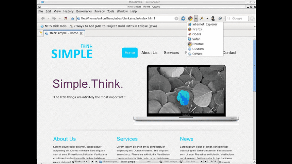Image resolution: width=292 pixels, height=164 pixels.
Task: Open the Privacy menu
Action: click(x=99, y=11)
